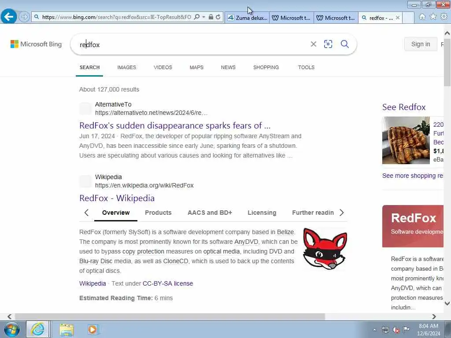Open the TOOLS search option

307,67
